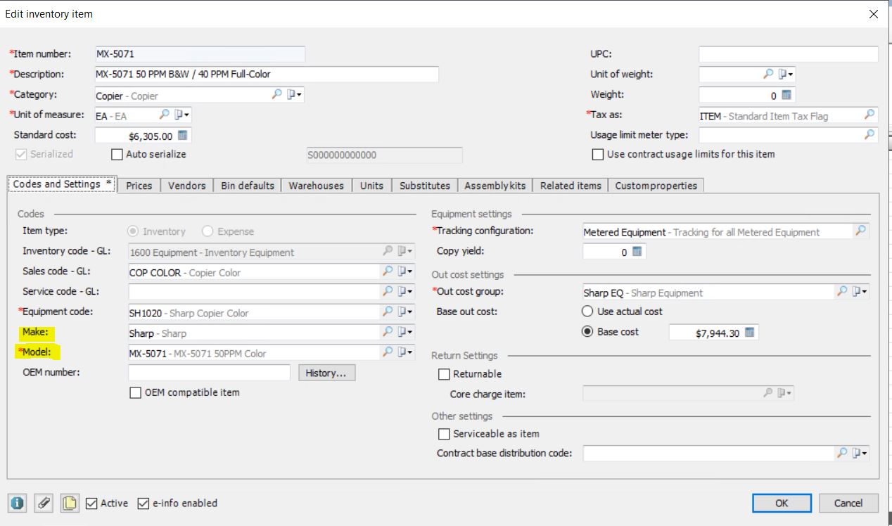Switch to the Units tab
Viewport: 892px width, 526px height.
371,186
